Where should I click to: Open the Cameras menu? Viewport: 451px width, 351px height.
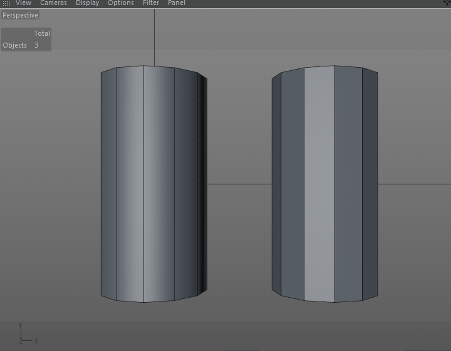click(53, 3)
